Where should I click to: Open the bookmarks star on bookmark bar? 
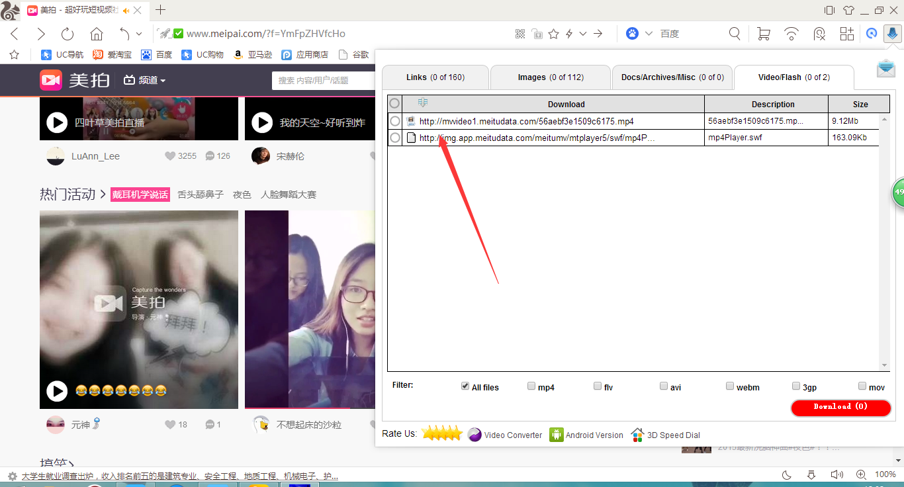click(x=15, y=55)
